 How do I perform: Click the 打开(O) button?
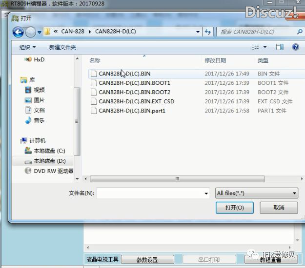pos(235,208)
